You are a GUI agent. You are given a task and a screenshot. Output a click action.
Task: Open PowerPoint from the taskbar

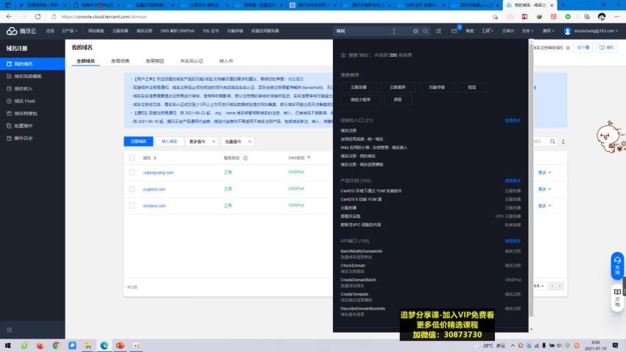(x=120, y=345)
